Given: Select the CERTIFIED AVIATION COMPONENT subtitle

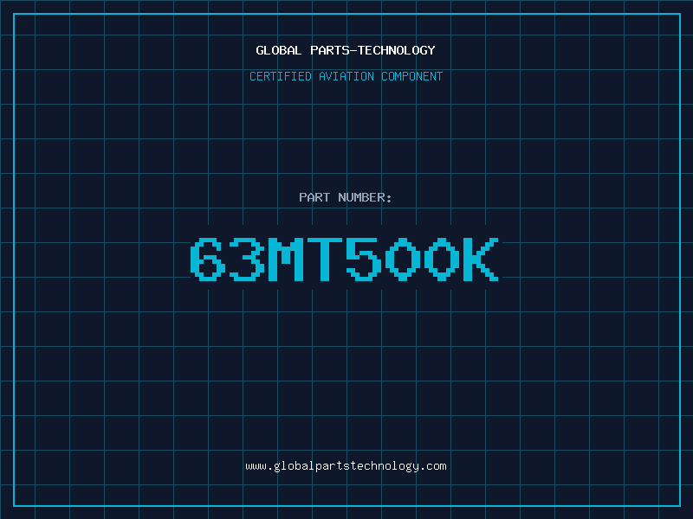Looking at the screenshot, I should click(346, 76).
